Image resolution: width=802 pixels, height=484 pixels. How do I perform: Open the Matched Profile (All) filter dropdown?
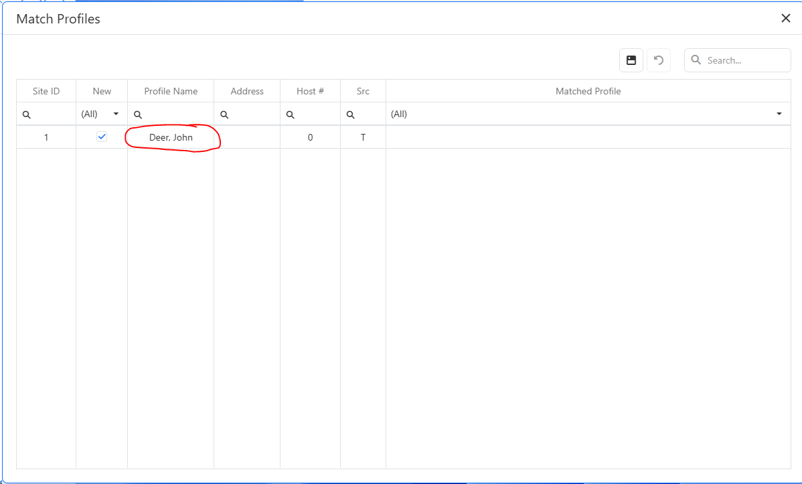coord(588,114)
